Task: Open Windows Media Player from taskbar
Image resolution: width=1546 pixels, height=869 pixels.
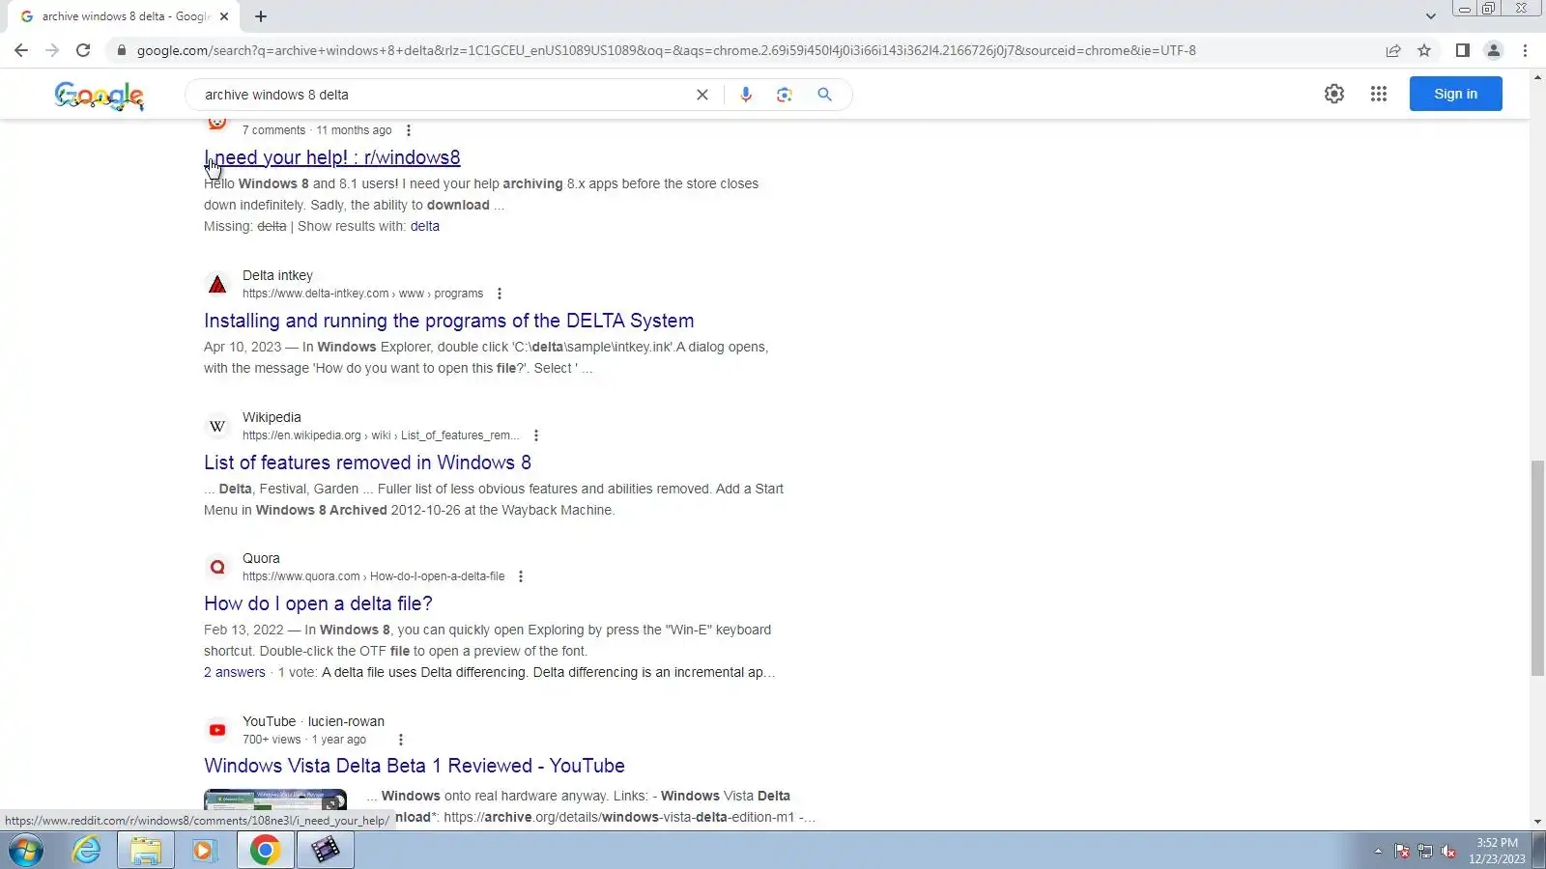Action: tap(204, 851)
